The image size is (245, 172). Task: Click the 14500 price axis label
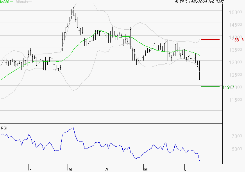pos(236,25)
